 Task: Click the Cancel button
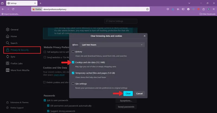pos(139,94)
